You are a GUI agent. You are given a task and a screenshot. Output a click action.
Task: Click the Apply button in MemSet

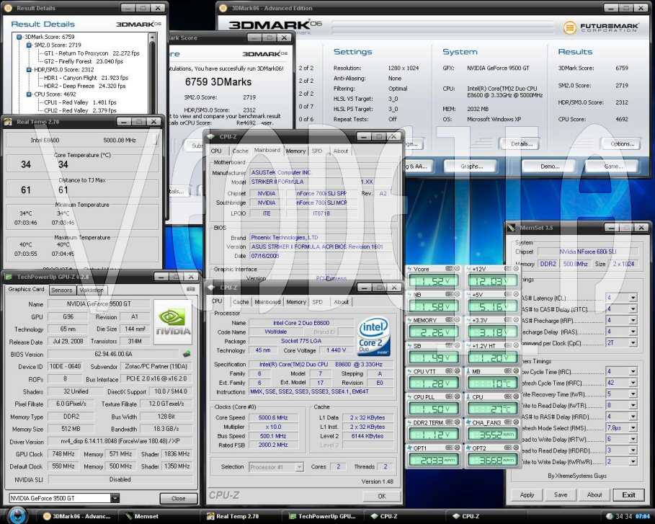pyautogui.click(x=527, y=494)
